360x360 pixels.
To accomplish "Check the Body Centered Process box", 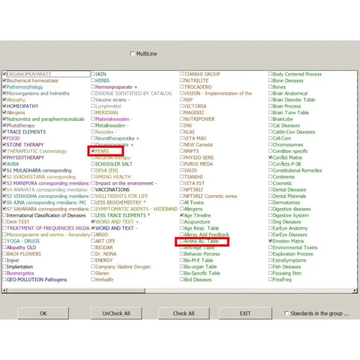I will click(x=270, y=74).
